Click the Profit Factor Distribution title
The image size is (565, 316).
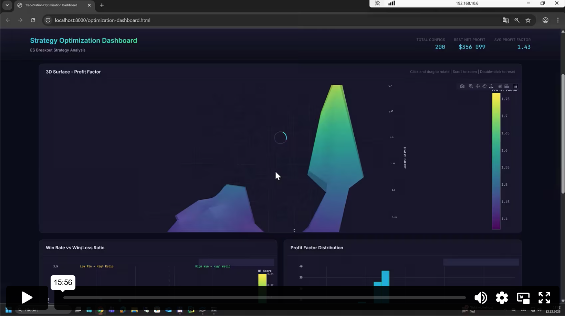coord(317,248)
